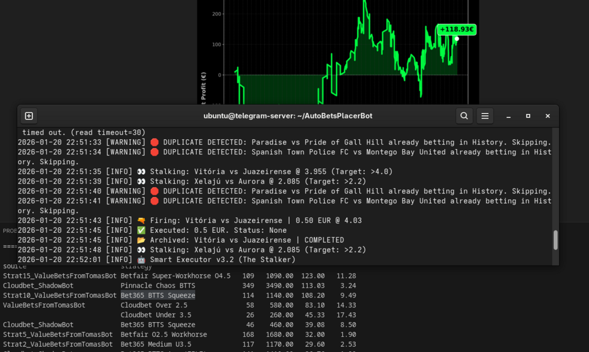
Task: Click Stalking Vitória vs Juazeirense @ 3.955 line
Action: click(205, 172)
